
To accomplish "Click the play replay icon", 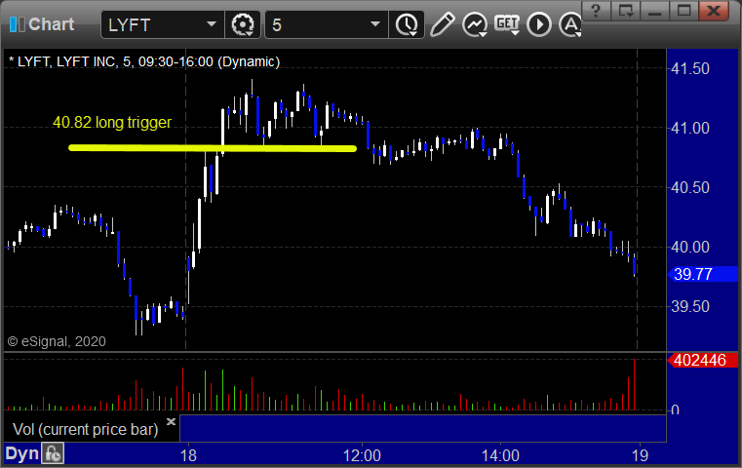I will 539,24.
